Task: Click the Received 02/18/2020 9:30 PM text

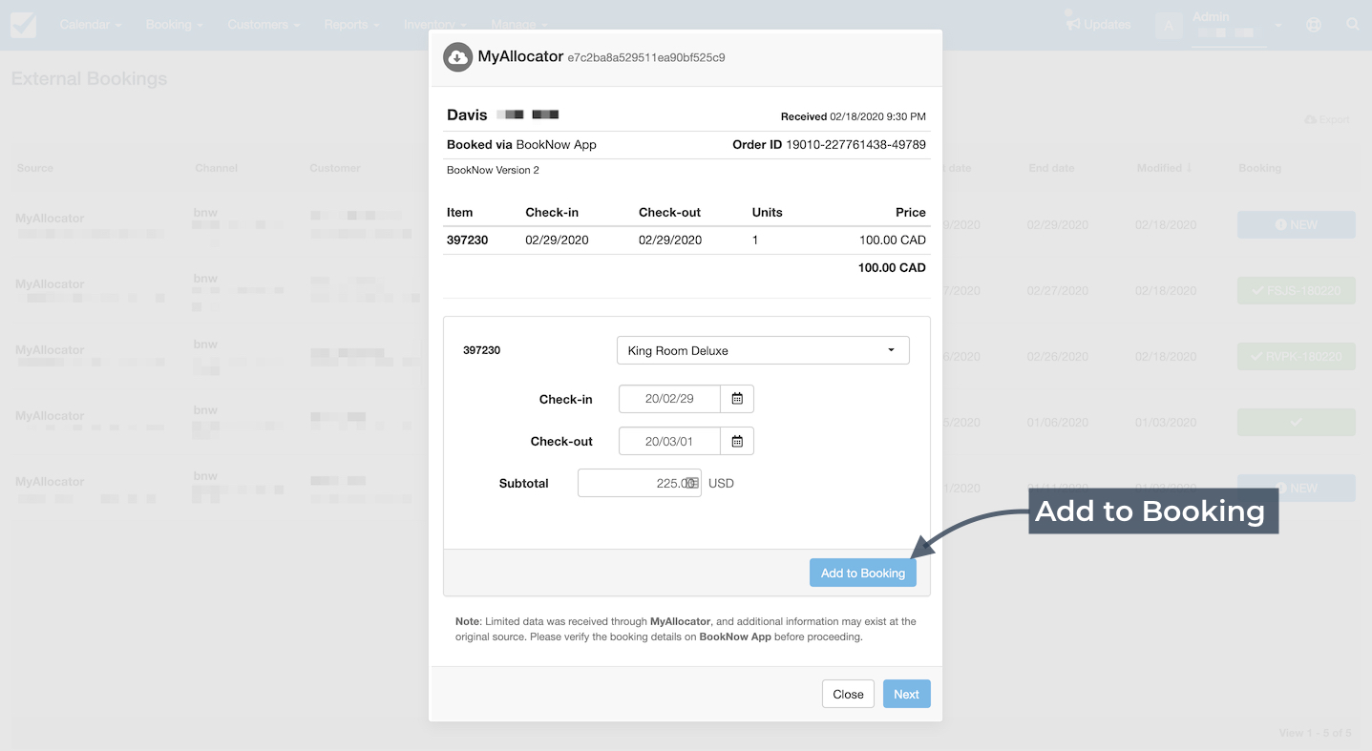Action: (x=854, y=116)
